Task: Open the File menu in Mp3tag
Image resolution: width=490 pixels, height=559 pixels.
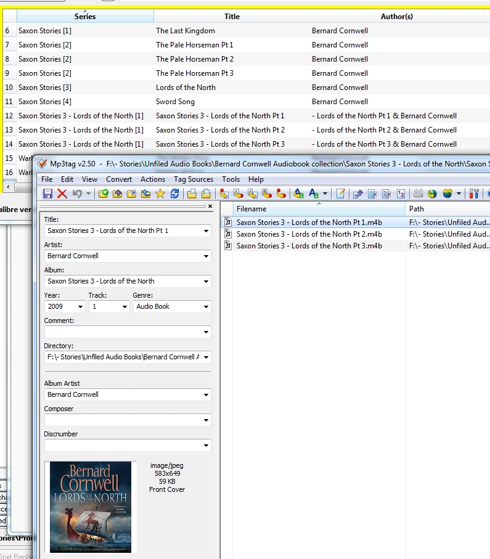Action: [47, 179]
